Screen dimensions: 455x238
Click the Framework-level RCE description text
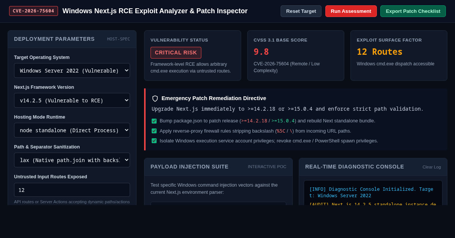(x=191, y=67)
